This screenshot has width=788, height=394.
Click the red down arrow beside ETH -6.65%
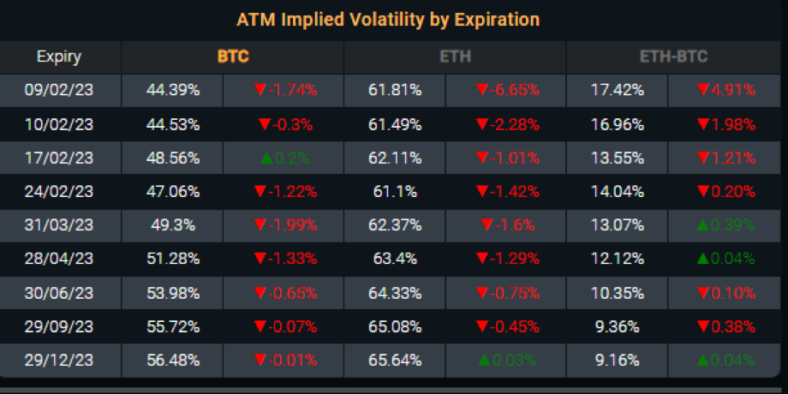pyautogui.click(x=484, y=90)
